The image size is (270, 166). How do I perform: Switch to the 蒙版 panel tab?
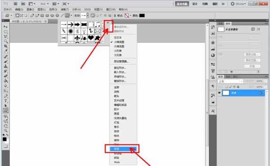(x=228, y=23)
